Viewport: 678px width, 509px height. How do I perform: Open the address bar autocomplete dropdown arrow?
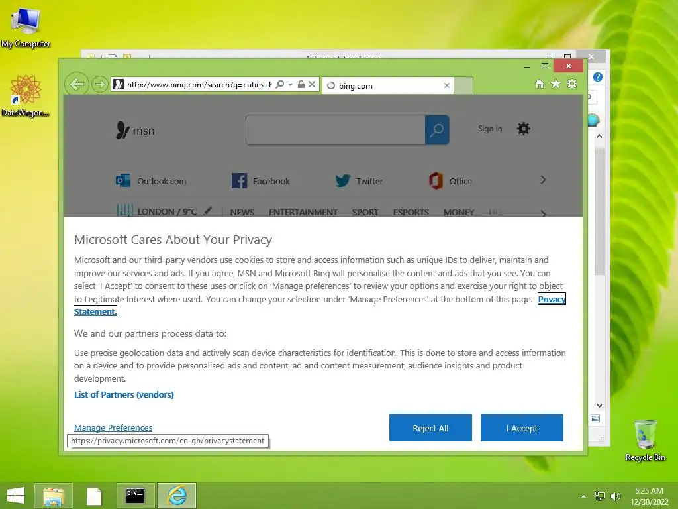(290, 84)
